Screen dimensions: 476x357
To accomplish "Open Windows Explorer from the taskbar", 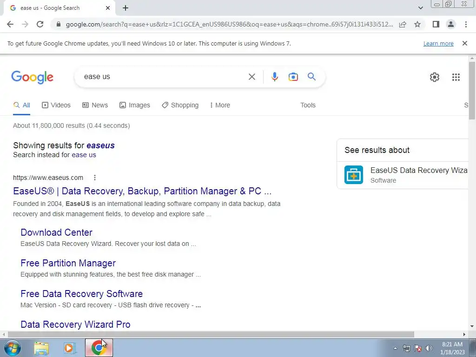I will 41,348.
